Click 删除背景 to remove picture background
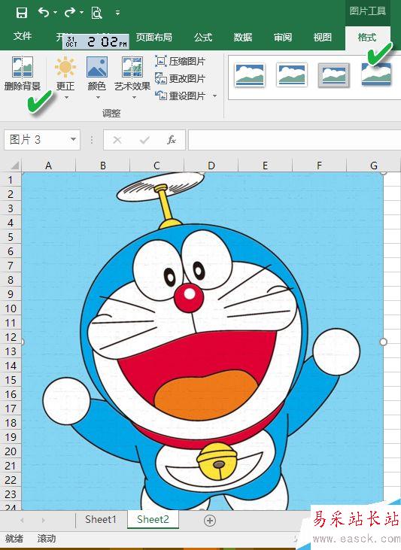This screenshot has width=401, height=550. click(x=23, y=73)
